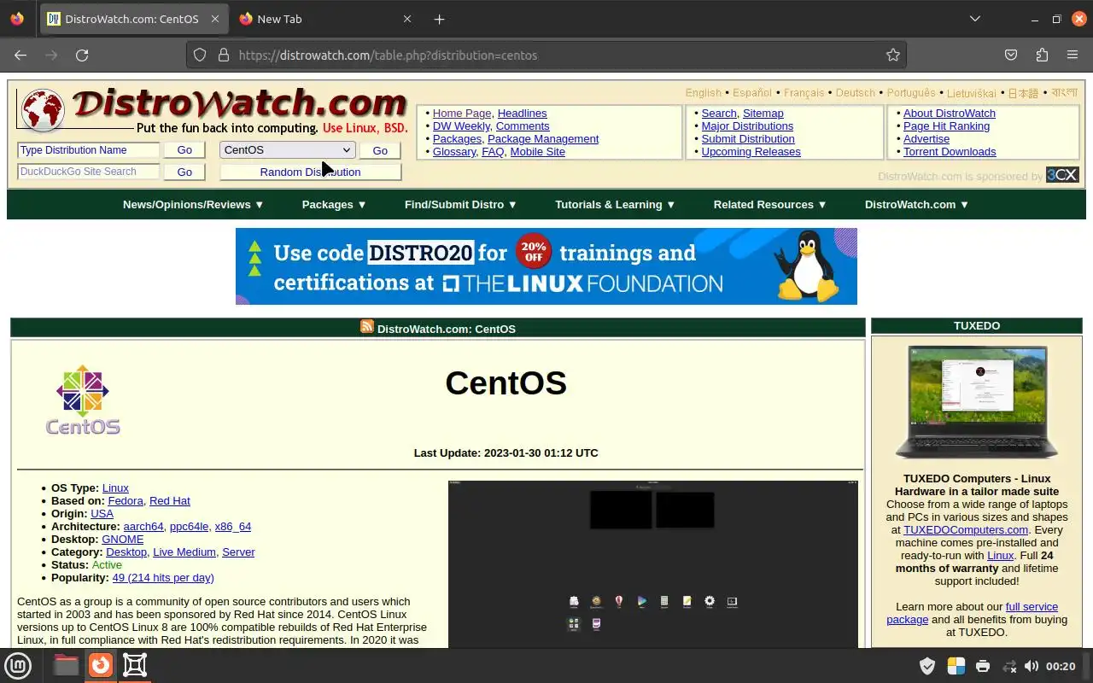The height and width of the screenshot is (683, 1093).
Task: Open the extensions puzzle icon
Action: point(1042,55)
